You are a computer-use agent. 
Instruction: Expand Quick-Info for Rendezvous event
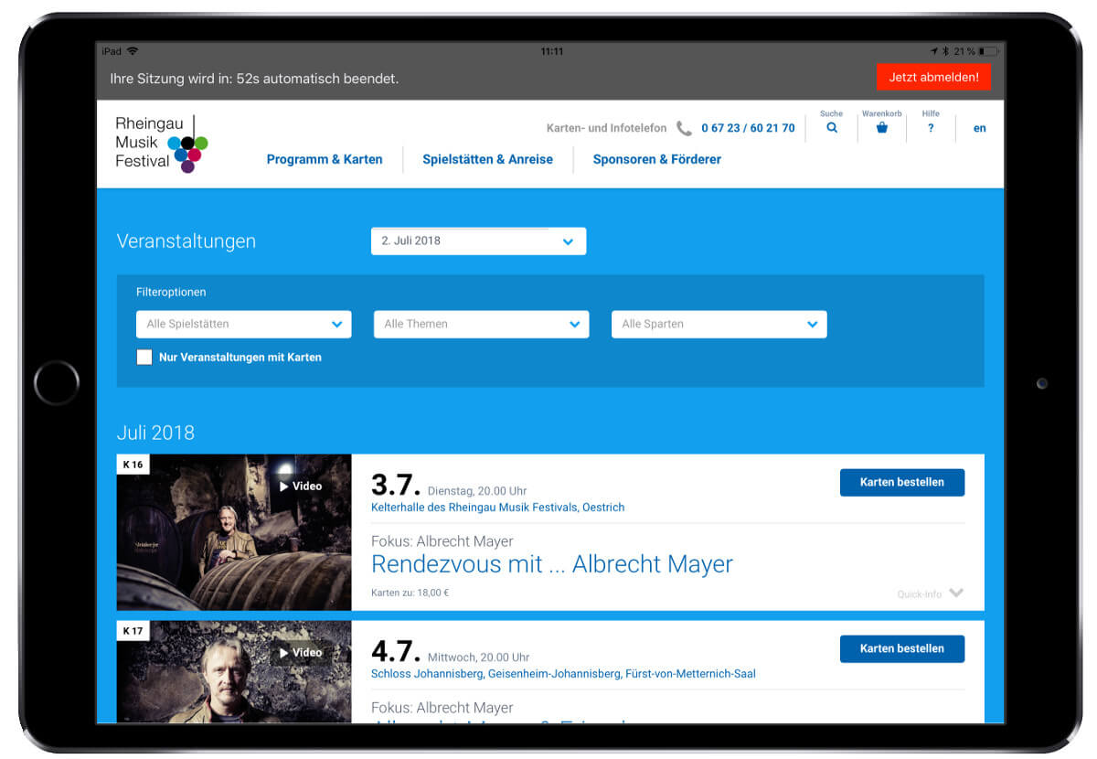click(930, 593)
